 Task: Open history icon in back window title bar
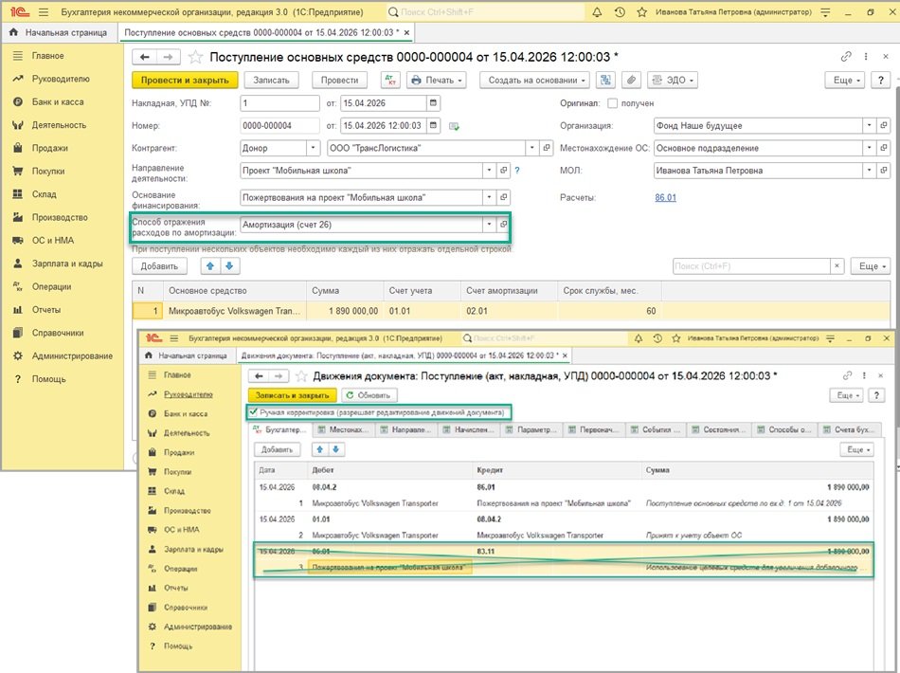pyautogui.click(x=620, y=12)
